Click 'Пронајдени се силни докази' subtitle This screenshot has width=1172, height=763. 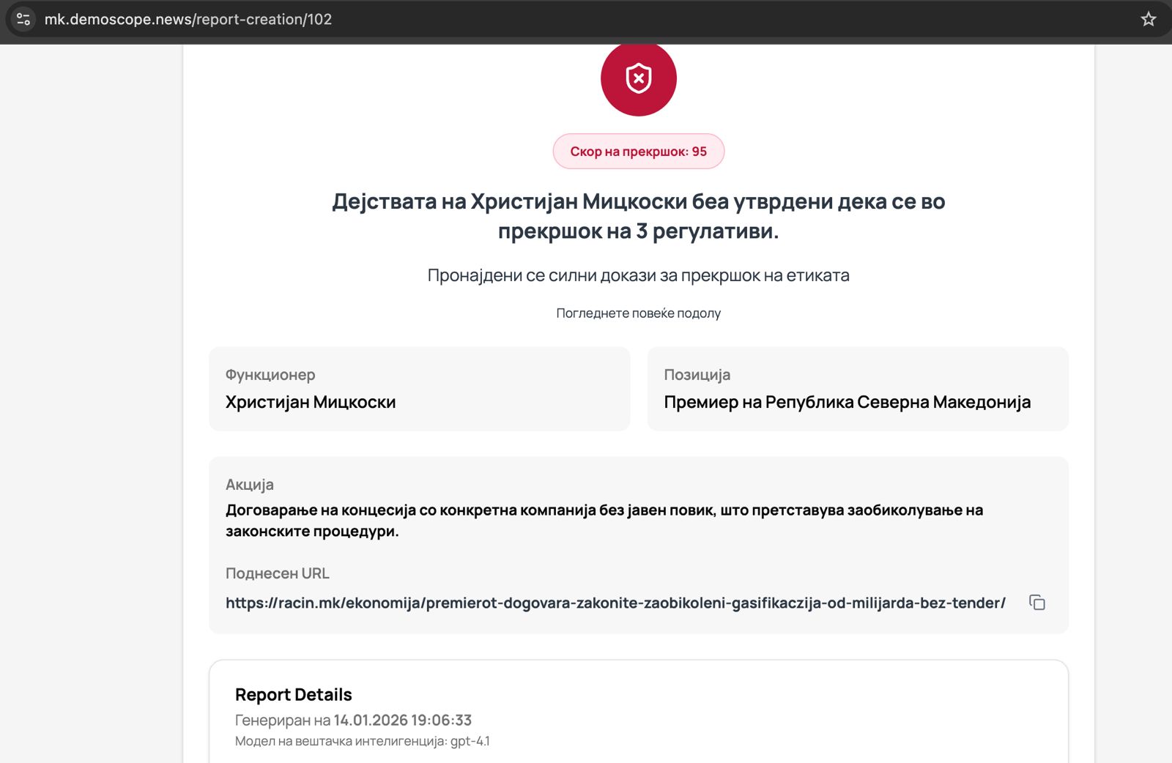tap(638, 275)
